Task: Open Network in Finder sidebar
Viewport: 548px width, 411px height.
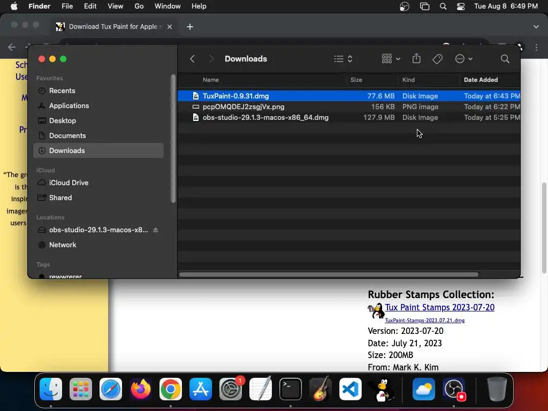Action: pos(98,245)
